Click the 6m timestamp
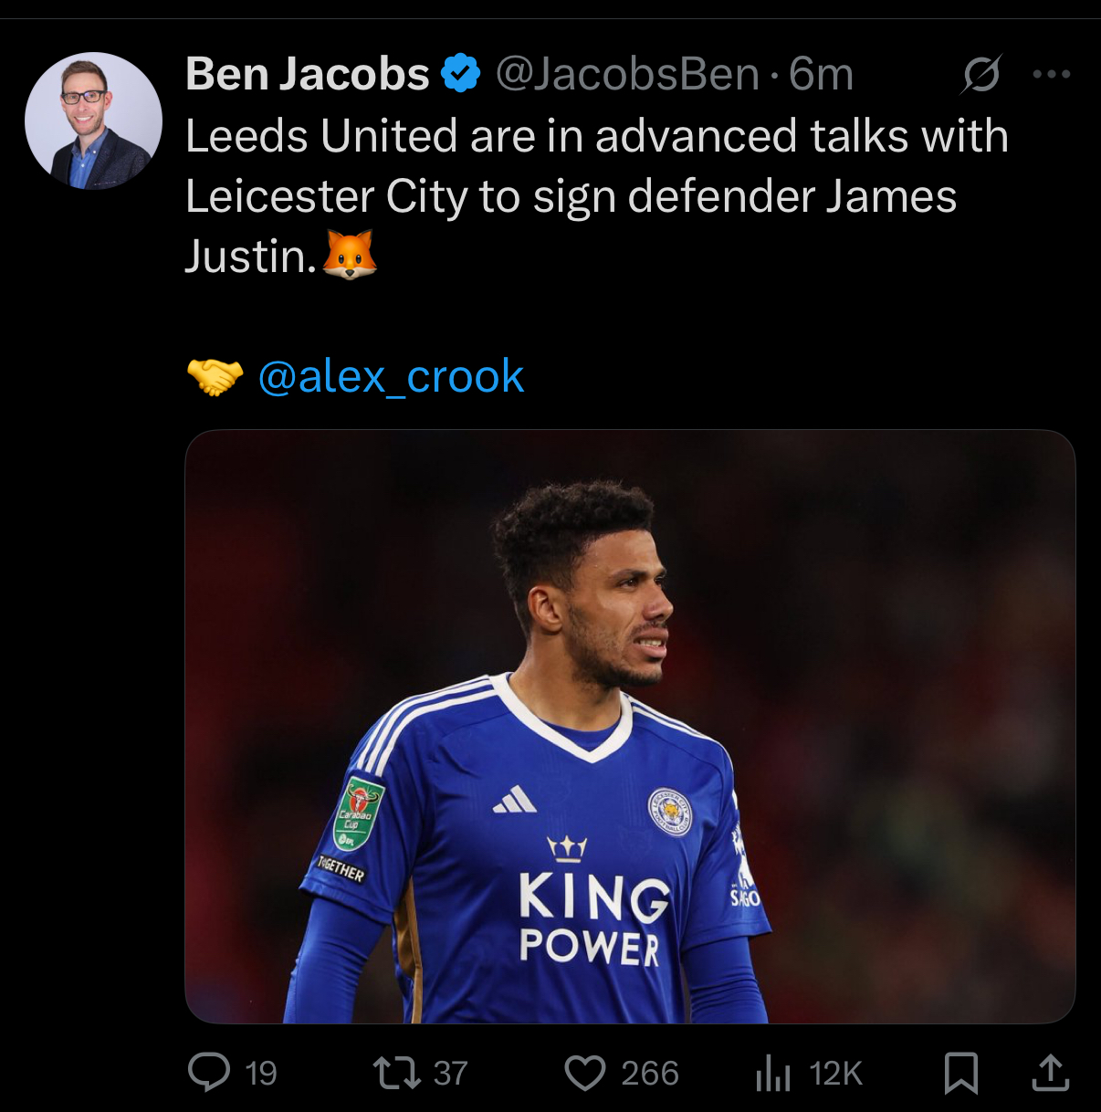 [x=821, y=74]
